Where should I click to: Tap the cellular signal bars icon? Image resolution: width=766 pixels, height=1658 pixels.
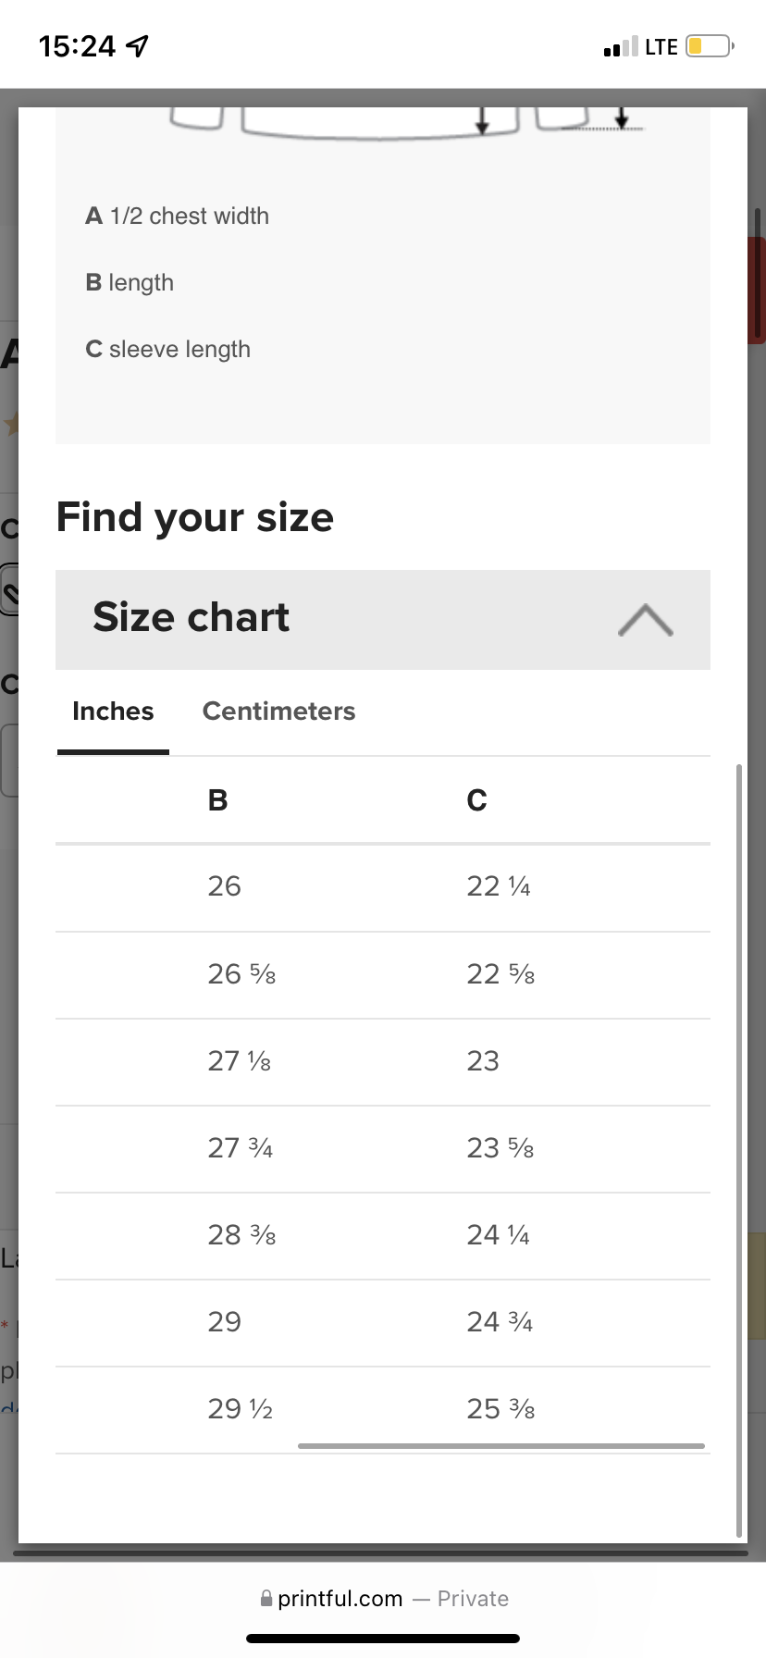tap(620, 46)
